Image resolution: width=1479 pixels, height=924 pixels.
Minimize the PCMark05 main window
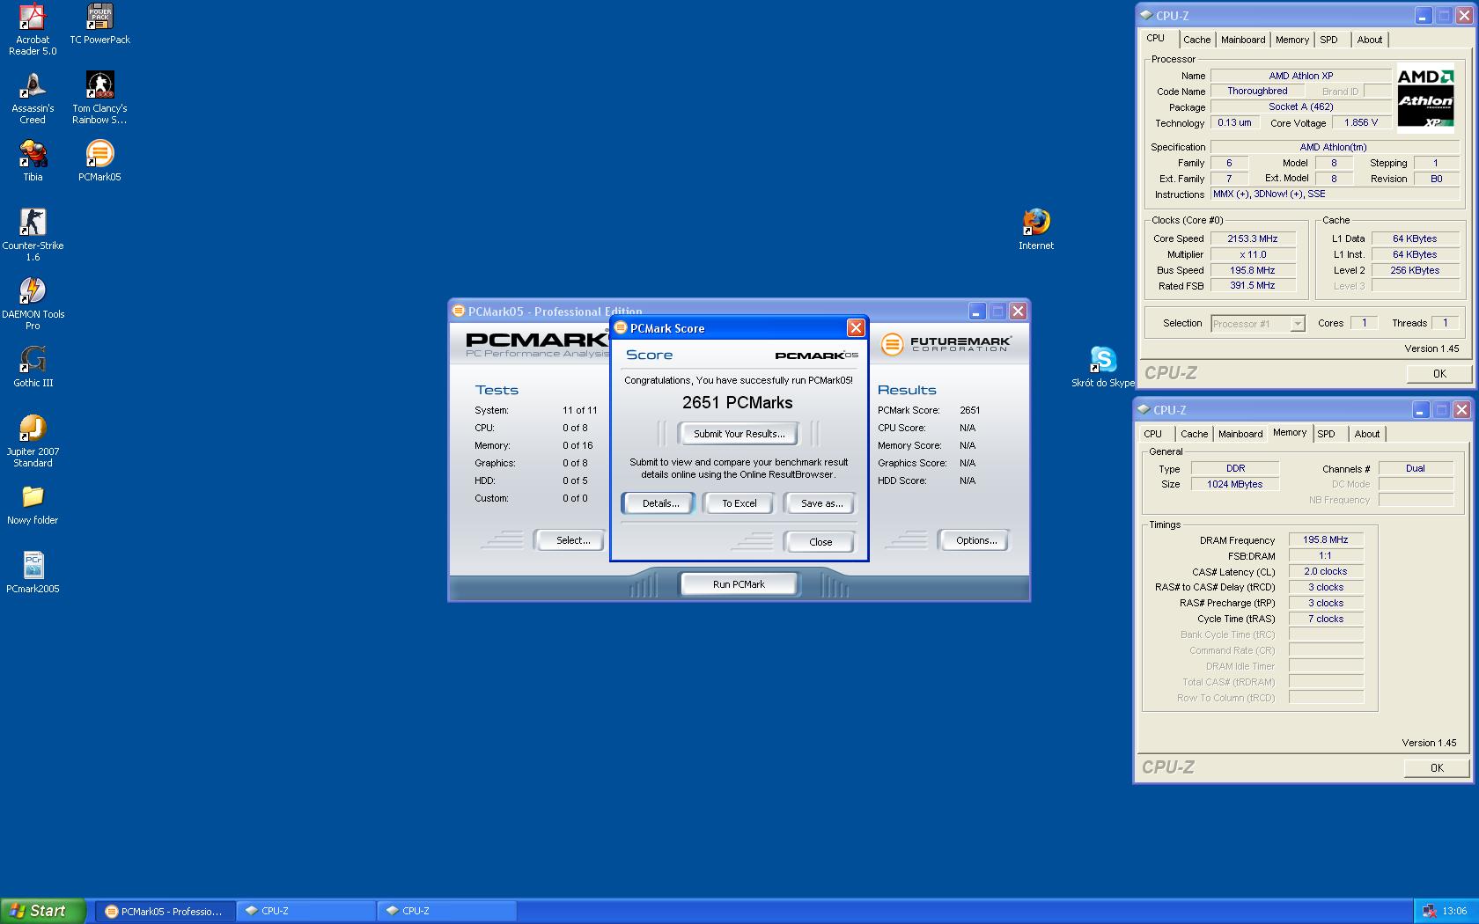coord(977,312)
